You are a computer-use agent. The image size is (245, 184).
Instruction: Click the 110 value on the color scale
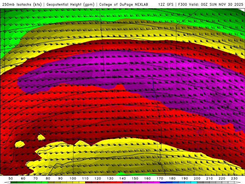point(85,178)
